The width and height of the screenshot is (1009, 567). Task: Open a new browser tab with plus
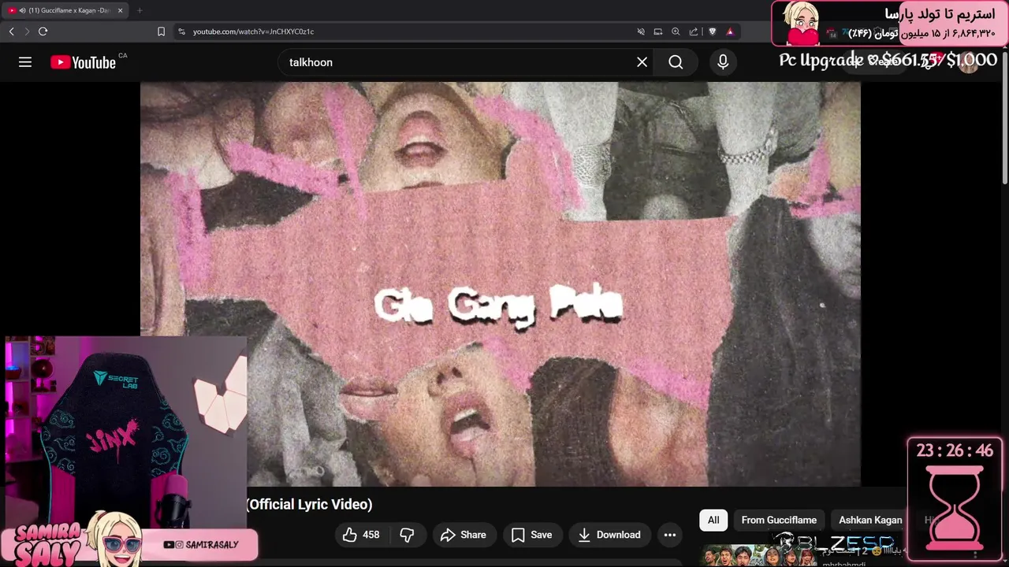(x=140, y=10)
